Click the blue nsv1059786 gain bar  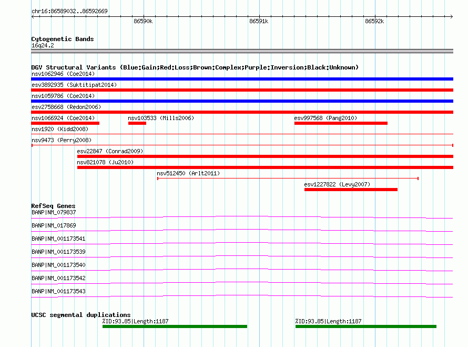point(242,101)
